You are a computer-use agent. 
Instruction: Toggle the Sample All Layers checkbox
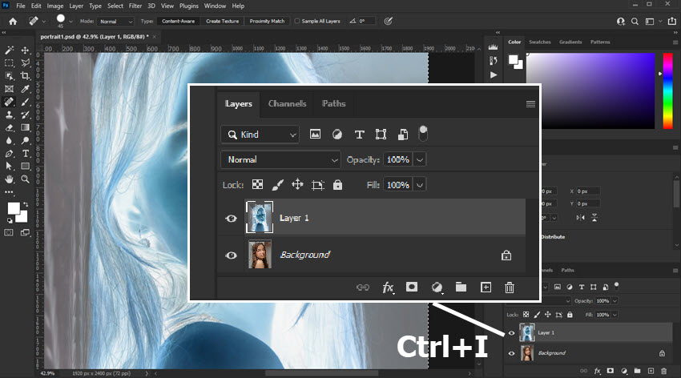pyautogui.click(x=297, y=21)
